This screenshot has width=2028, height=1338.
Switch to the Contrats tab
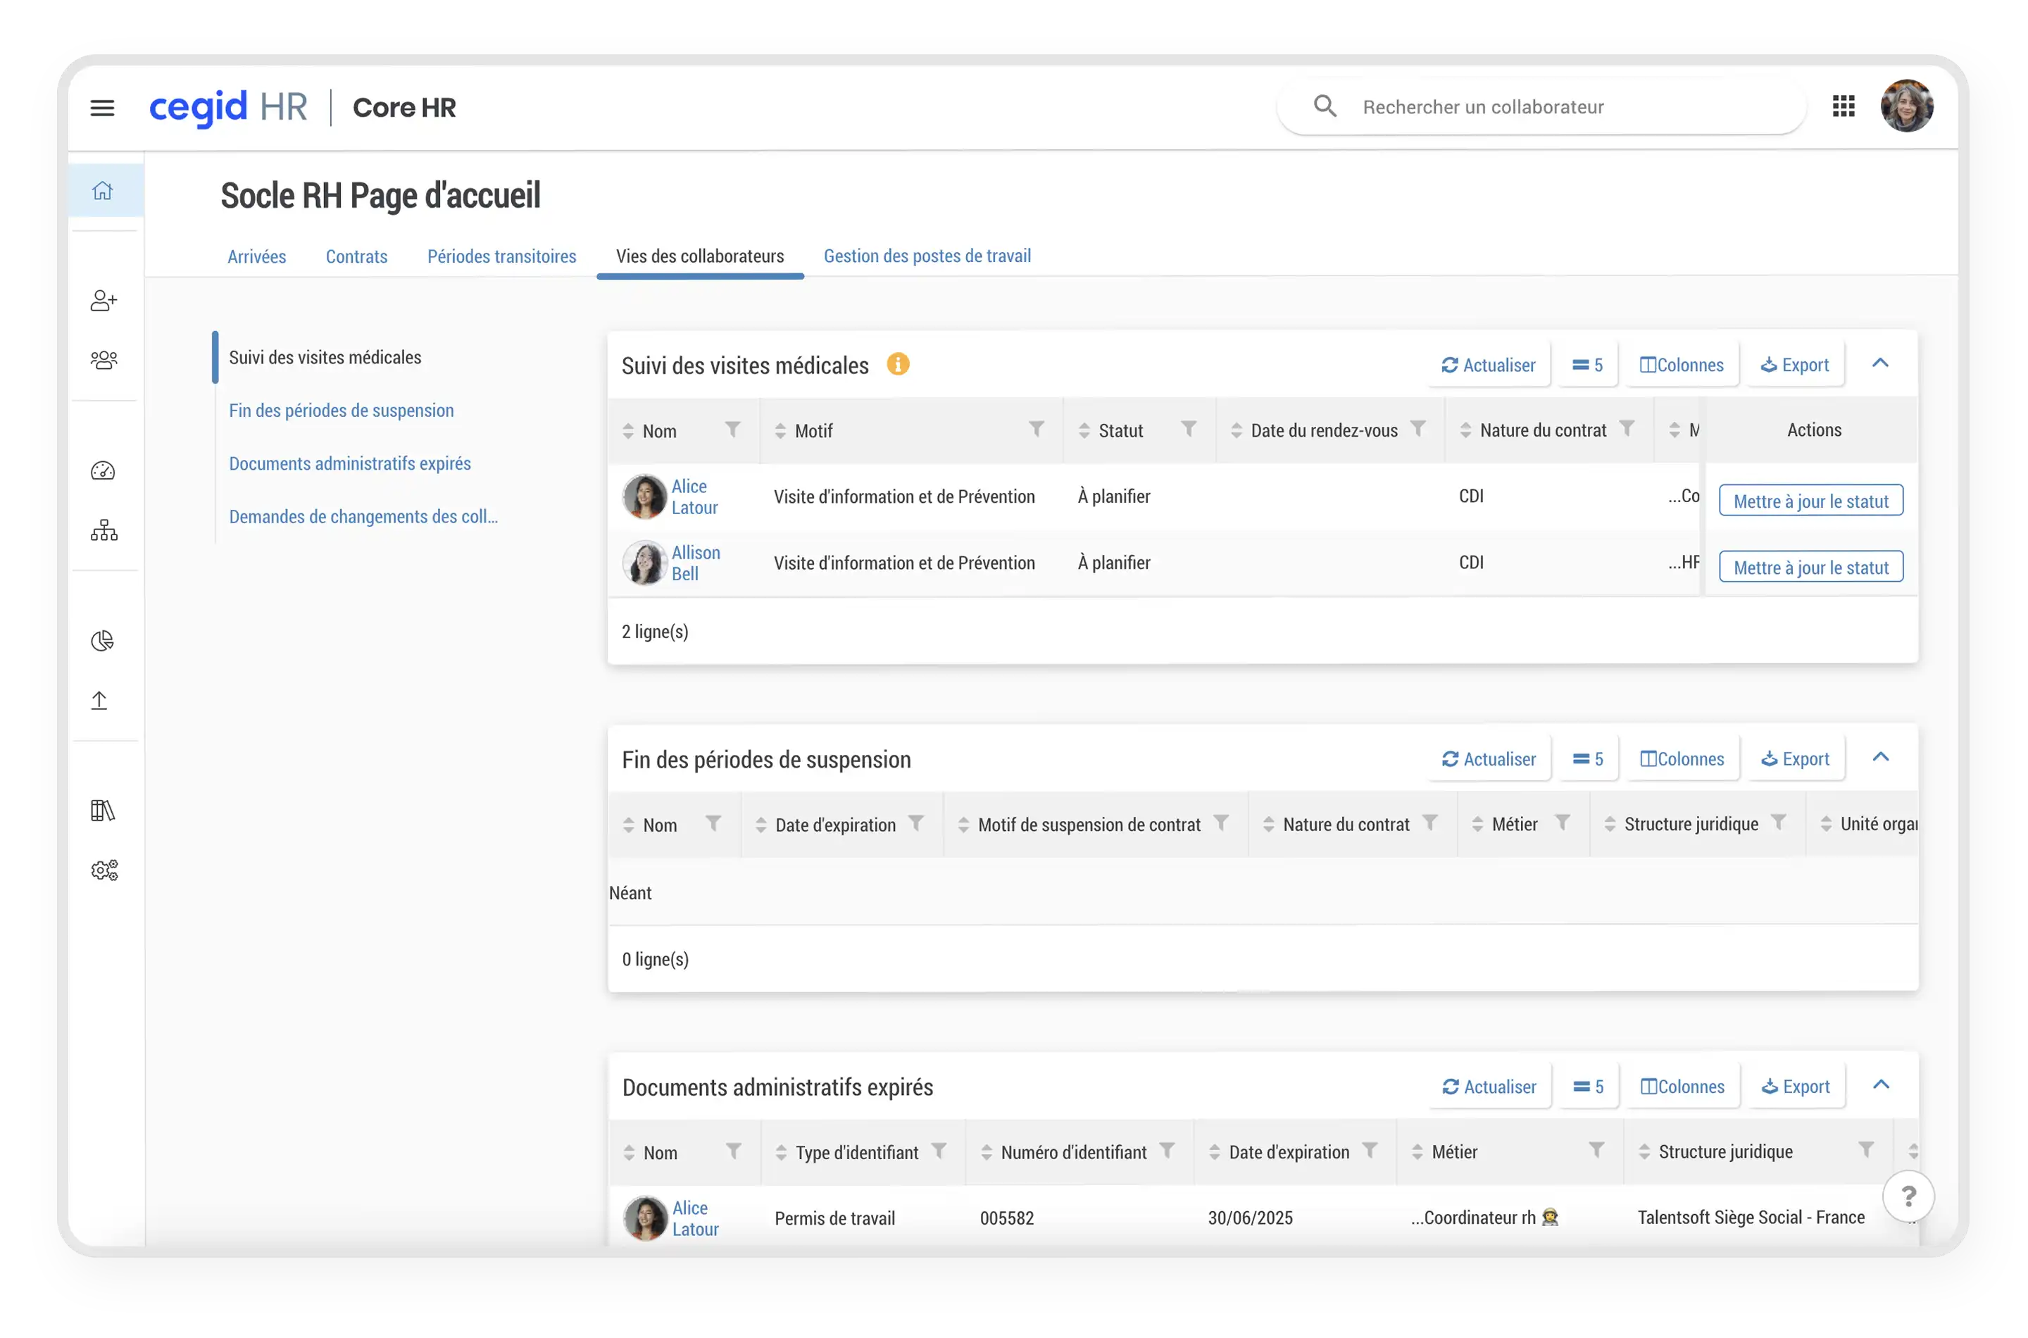(356, 257)
